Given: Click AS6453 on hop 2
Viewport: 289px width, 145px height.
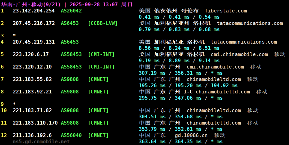Looking at the screenshot, I should coord(70,23).
